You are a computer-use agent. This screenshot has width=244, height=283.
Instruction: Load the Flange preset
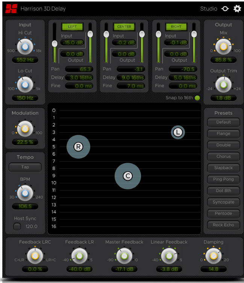click(223, 133)
